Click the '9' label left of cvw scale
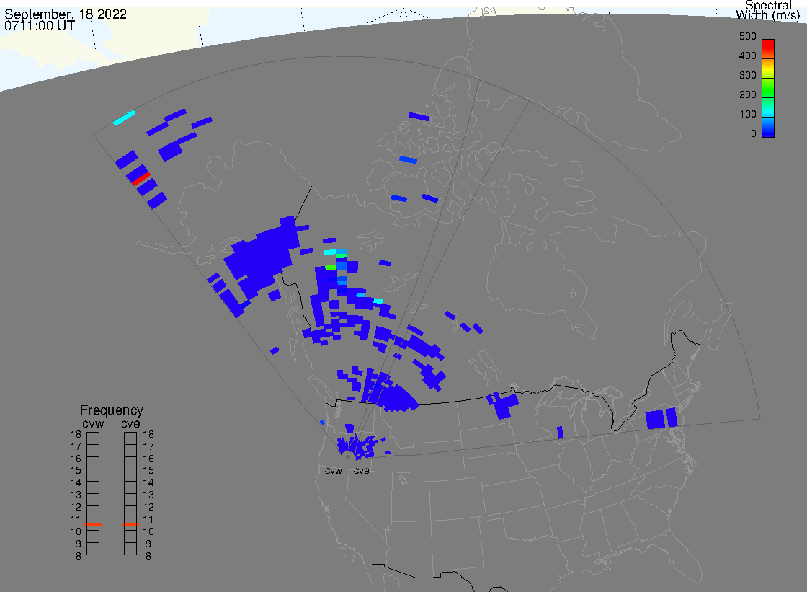 pyautogui.click(x=79, y=544)
